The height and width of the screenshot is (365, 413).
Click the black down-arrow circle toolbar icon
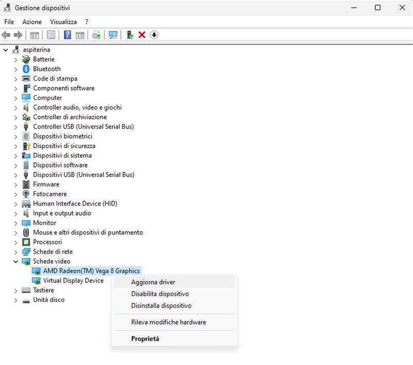click(154, 35)
